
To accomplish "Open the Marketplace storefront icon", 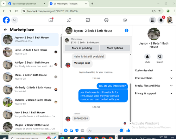I will (88, 20).
